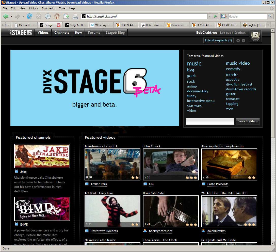Click the channel icon beside CBC

pos(145,184)
